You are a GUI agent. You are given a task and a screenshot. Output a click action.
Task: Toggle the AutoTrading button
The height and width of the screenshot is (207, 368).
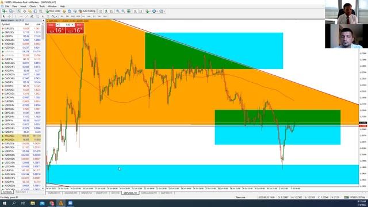coord(87,11)
